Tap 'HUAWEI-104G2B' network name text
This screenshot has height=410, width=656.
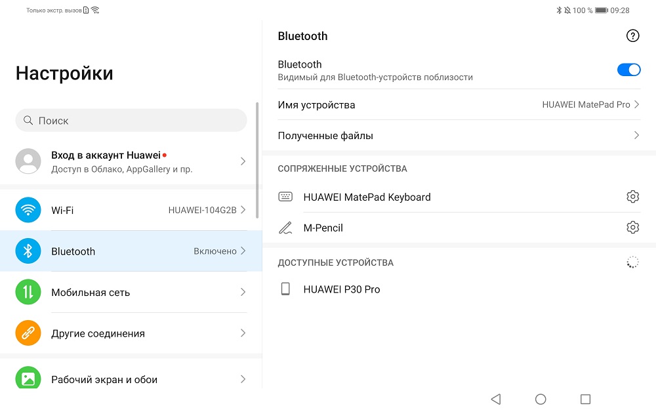tap(203, 210)
